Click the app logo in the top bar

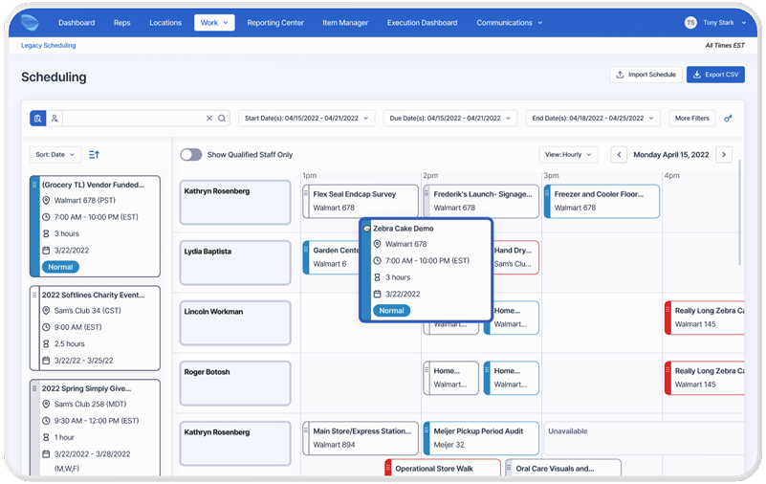(x=31, y=22)
